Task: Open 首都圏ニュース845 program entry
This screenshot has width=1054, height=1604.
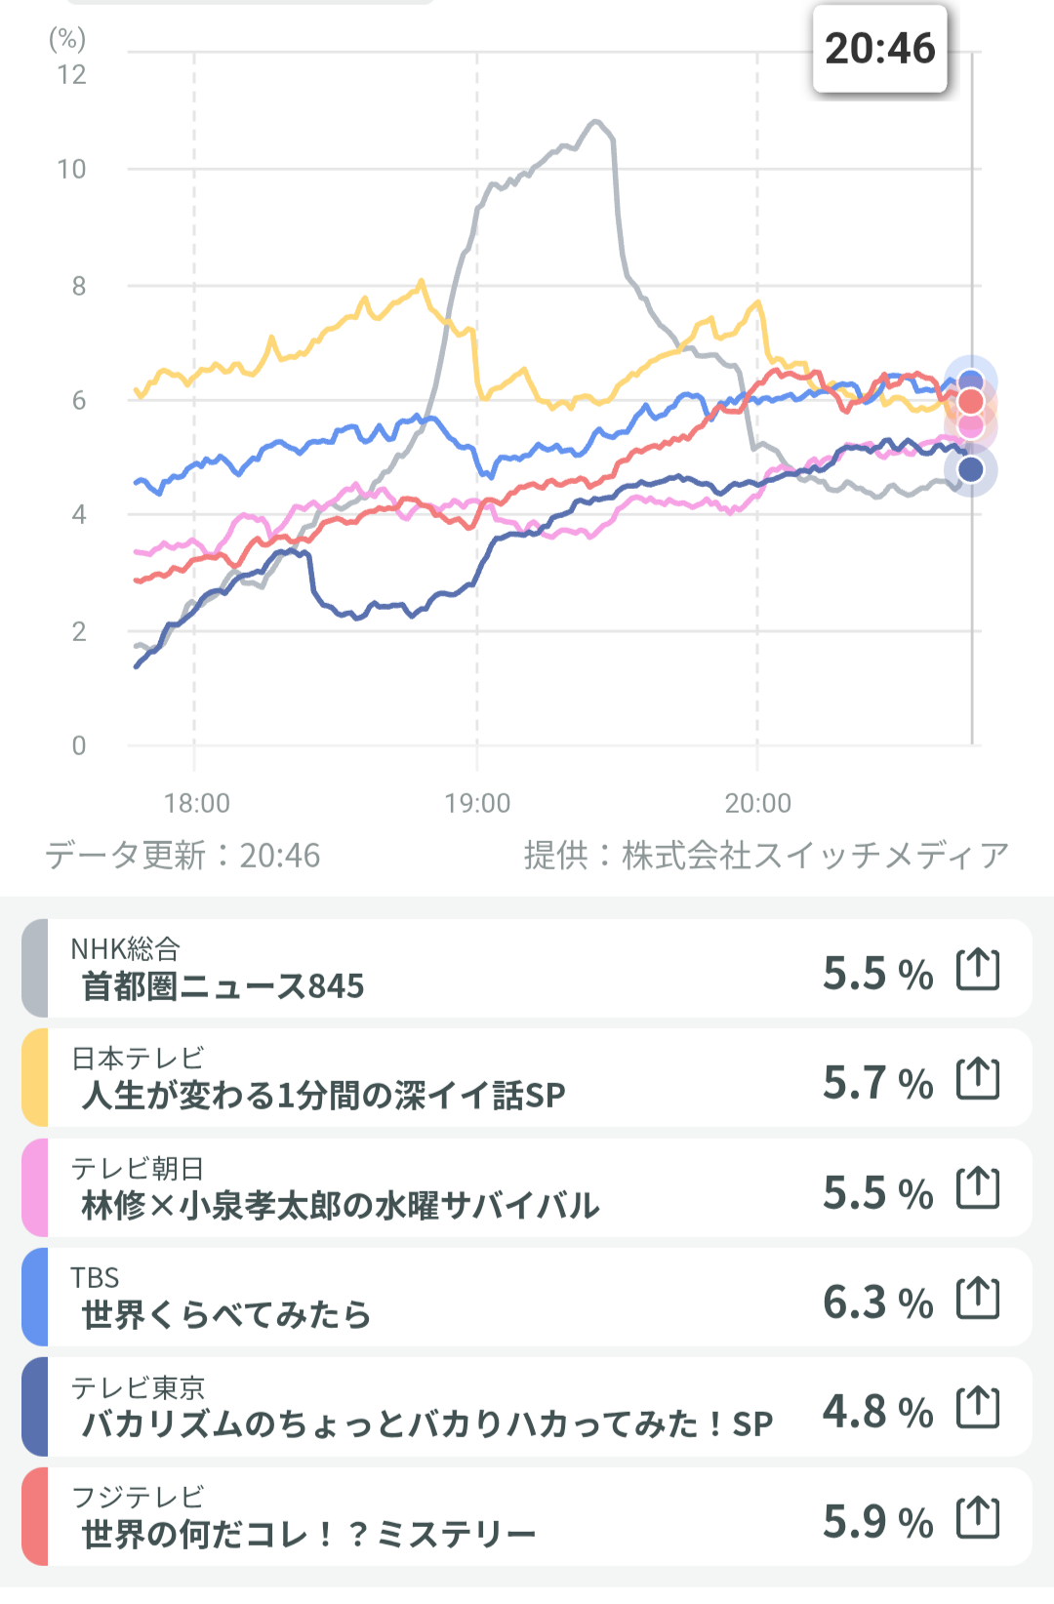Action: 223,985
